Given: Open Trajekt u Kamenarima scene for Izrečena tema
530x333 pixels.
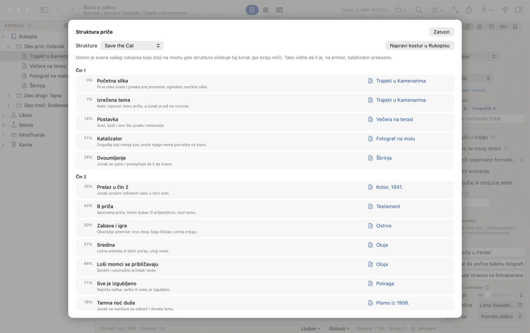Looking at the screenshot, I should (x=397, y=100).
